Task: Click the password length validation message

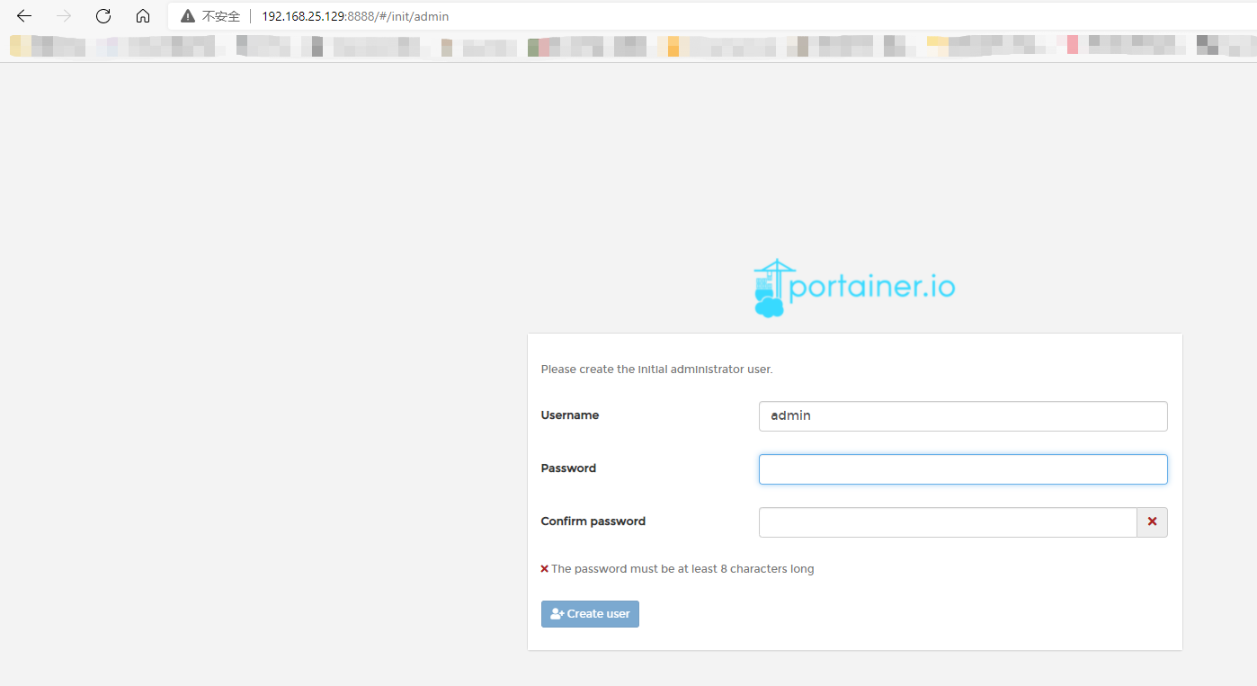Action: [682, 569]
